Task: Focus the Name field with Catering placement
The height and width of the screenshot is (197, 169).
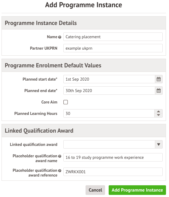Action: point(113,37)
